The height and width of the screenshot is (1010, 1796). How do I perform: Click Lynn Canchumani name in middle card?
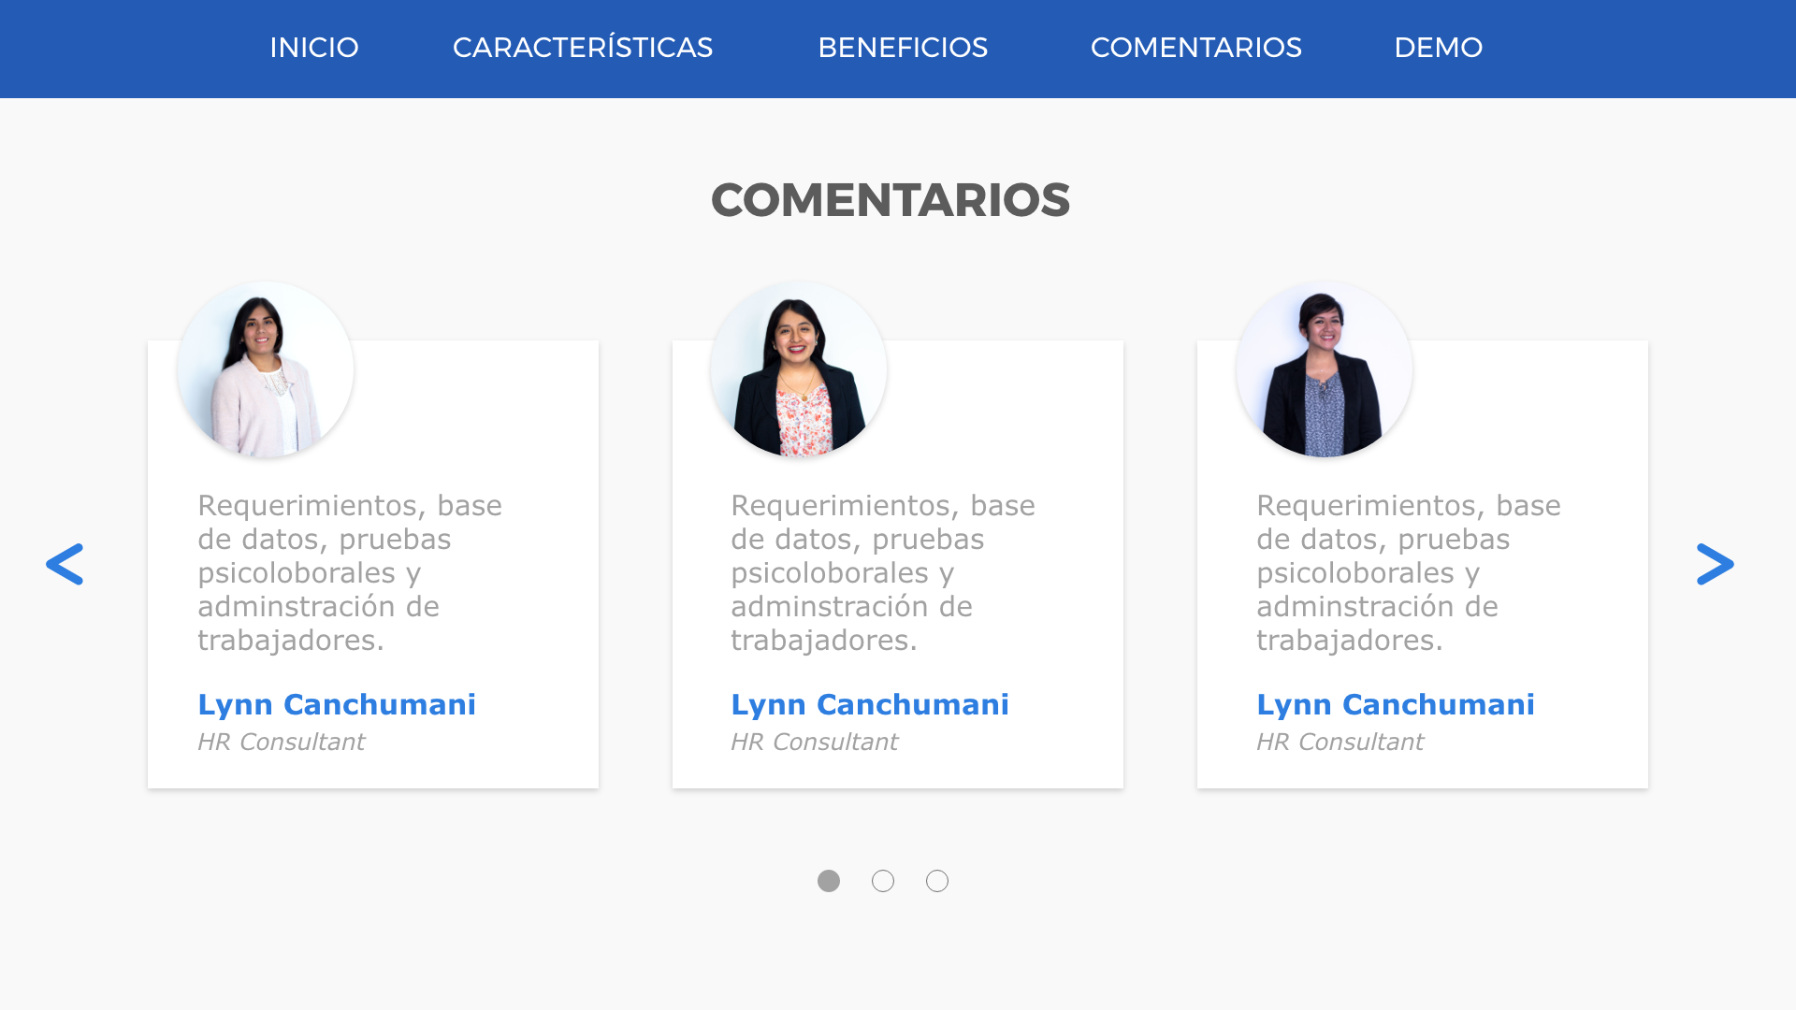(870, 704)
